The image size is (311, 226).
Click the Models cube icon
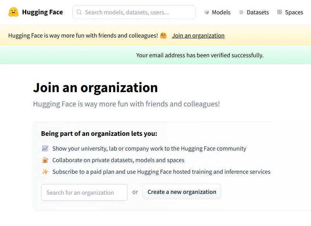point(207,12)
